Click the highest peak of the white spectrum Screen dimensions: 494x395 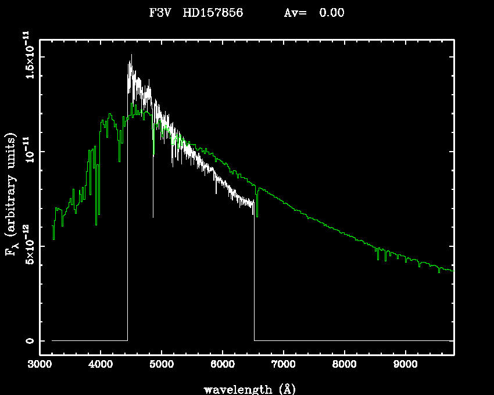(x=131, y=55)
